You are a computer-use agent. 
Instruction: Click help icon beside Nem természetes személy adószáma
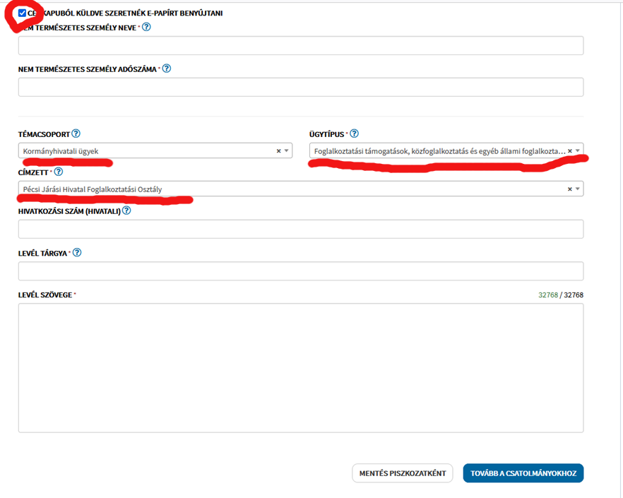(167, 69)
